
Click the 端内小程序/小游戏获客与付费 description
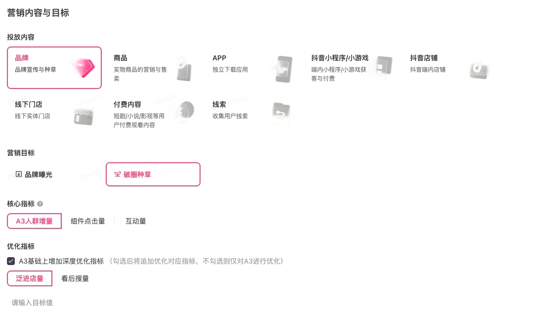click(x=338, y=74)
